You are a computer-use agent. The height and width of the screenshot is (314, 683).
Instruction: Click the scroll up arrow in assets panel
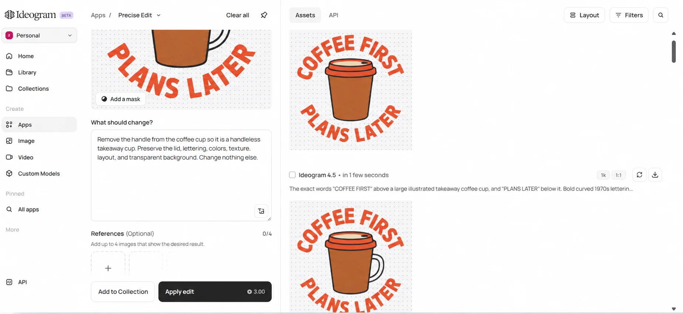(x=674, y=34)
